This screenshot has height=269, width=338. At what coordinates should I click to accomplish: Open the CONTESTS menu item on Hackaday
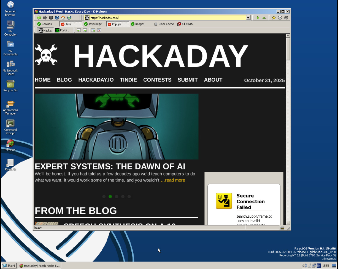pyautogui.click(x=157, y=80)
